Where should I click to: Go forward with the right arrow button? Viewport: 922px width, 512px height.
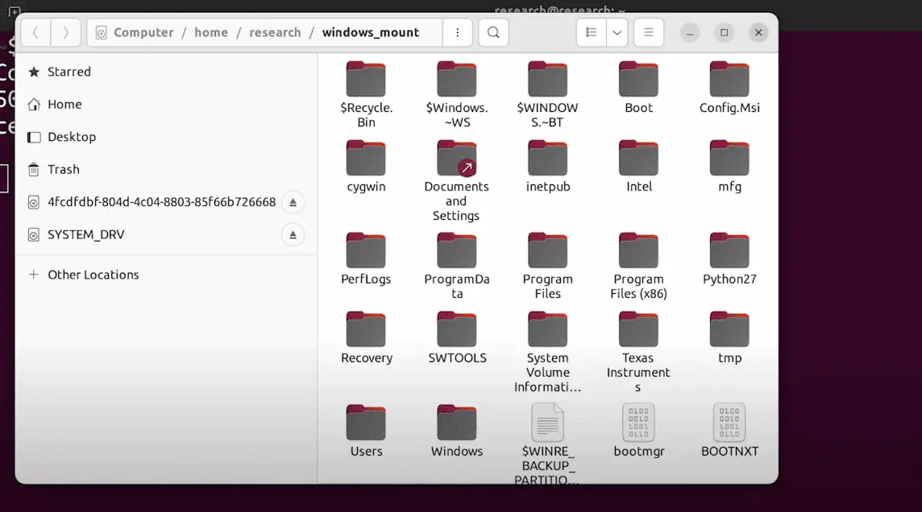pyautogui.click(x=65, y=33)
